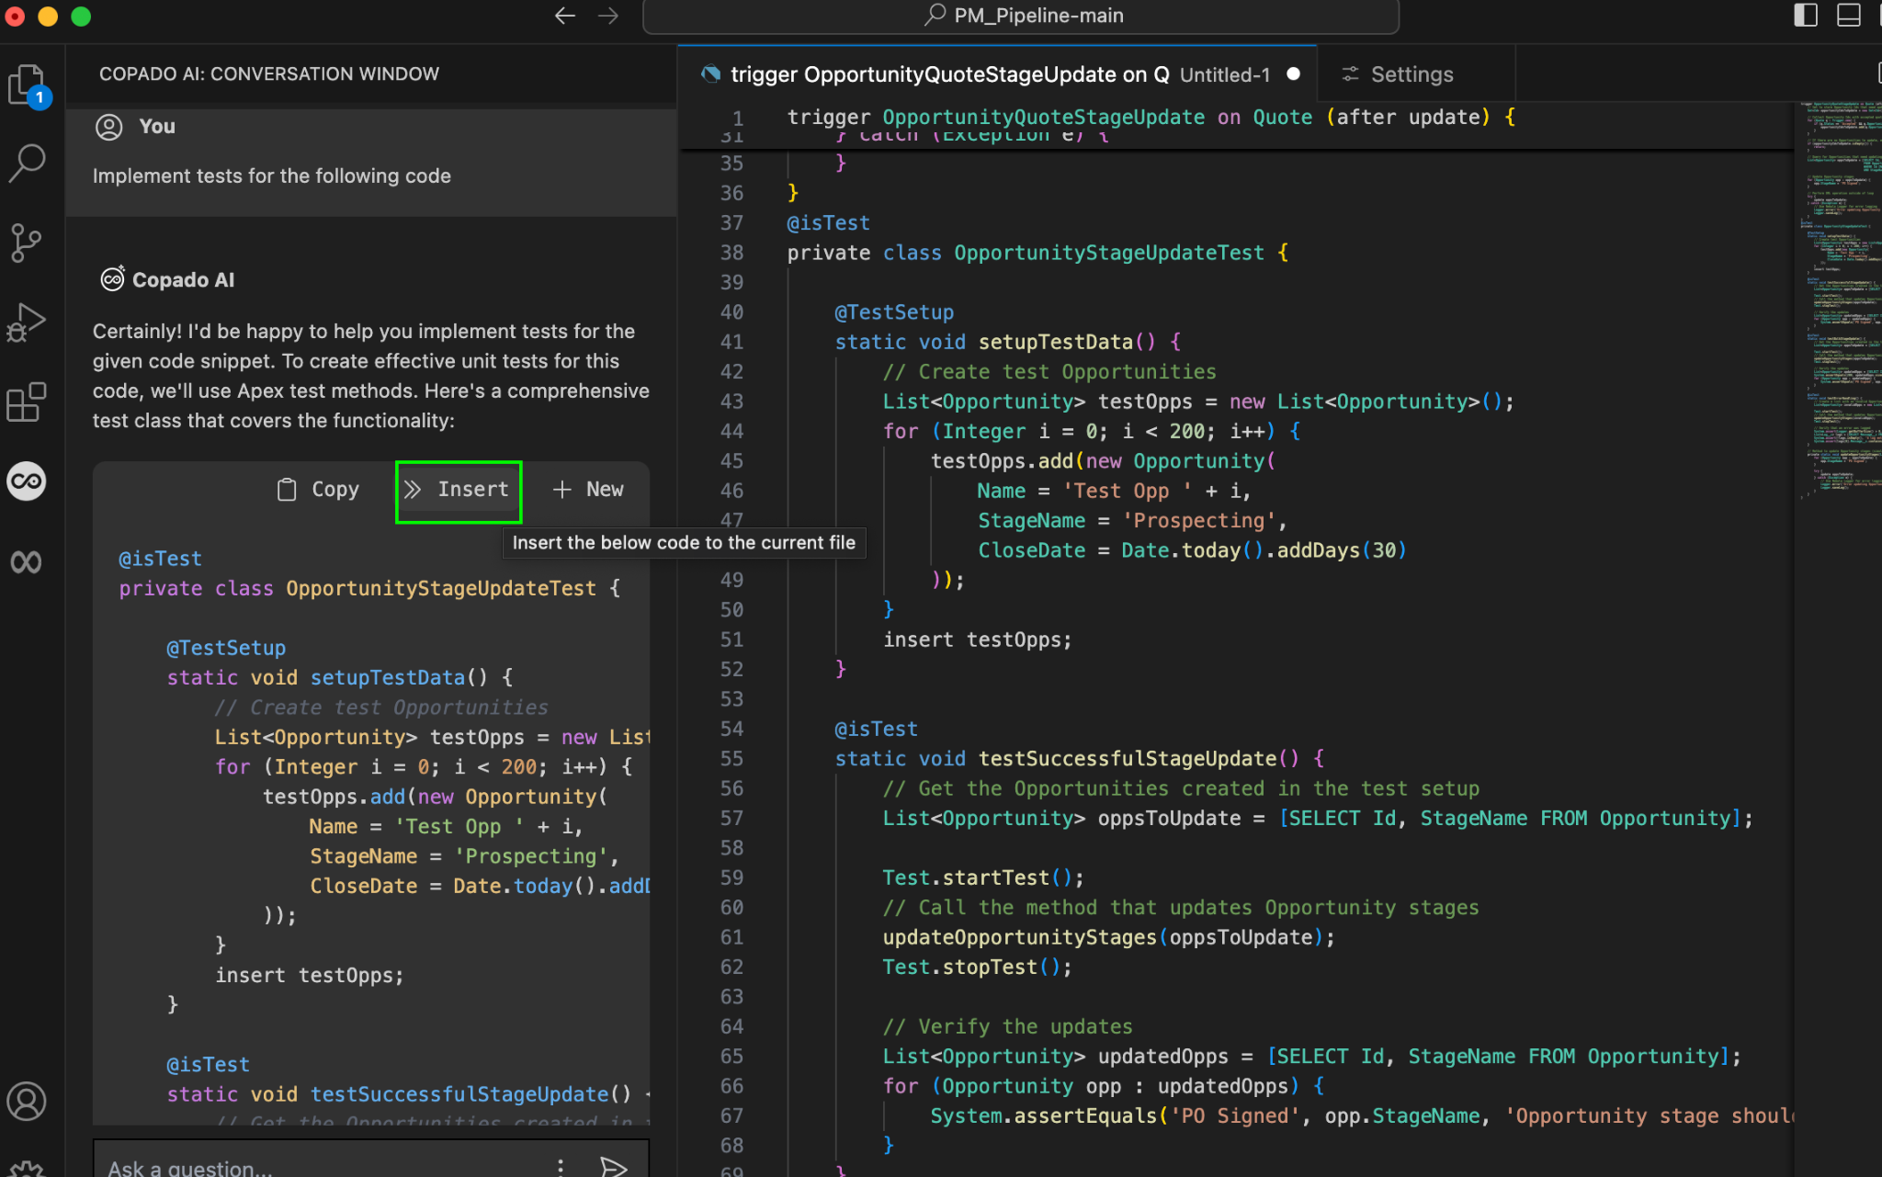
Task: Copy the generated test code
Action: click(318, 490)
